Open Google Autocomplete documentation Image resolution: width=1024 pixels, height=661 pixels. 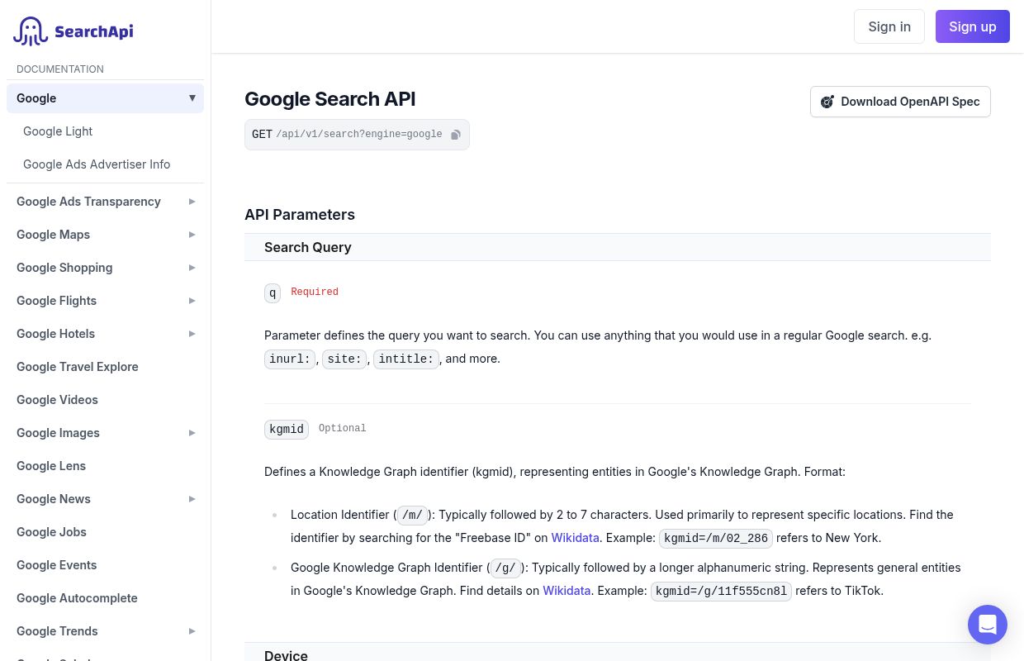click(77, 598)
